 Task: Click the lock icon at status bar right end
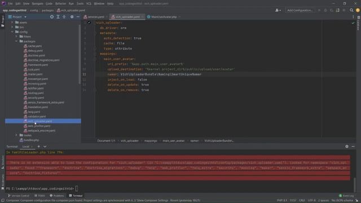357,201
